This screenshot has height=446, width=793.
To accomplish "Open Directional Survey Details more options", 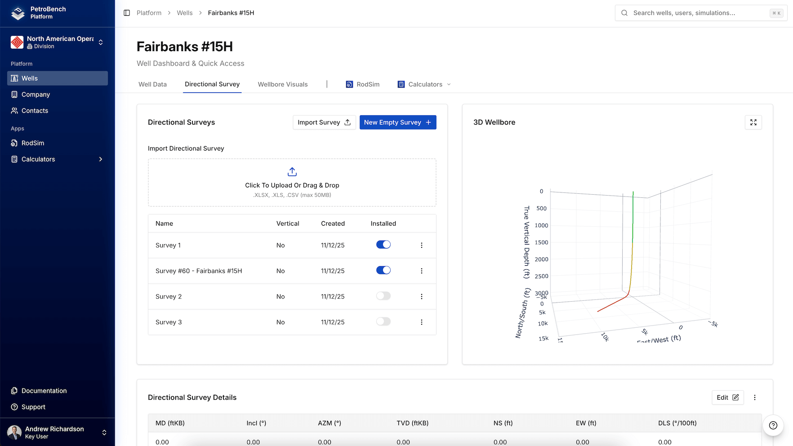I will (754, 397).
